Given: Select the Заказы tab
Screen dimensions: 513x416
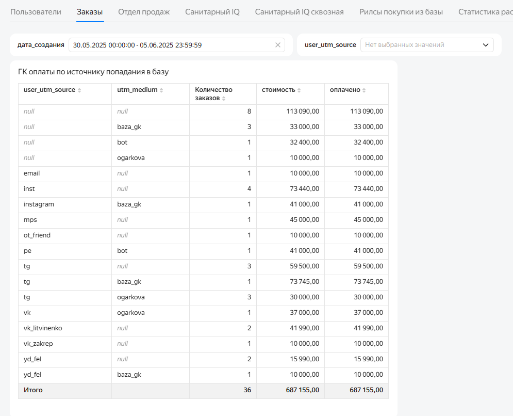Looking at the screenshot, I should 90,12.
